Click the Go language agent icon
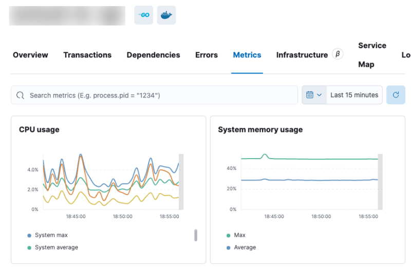 [144, 15]
